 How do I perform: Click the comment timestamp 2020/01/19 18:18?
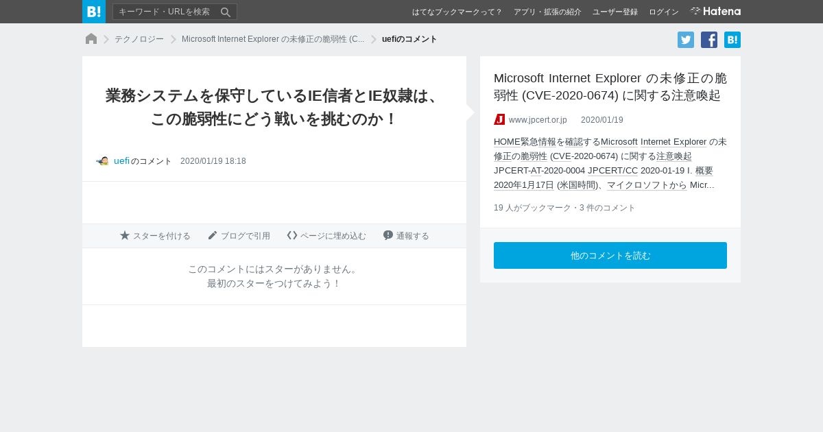[213, 161]
